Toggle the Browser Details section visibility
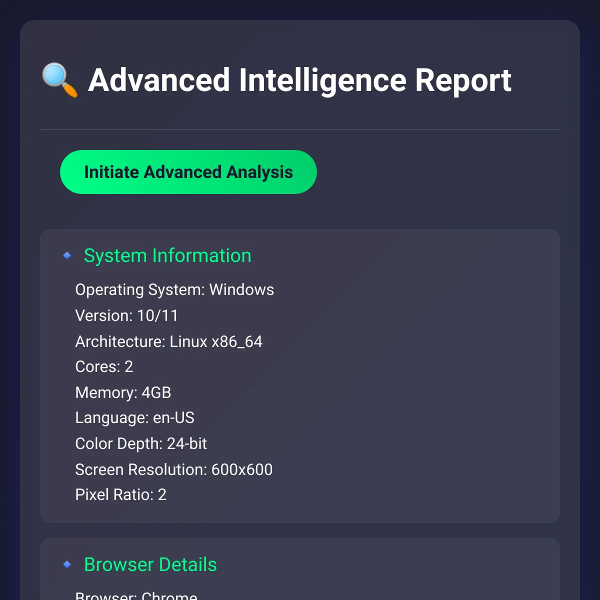This screenshot has height=600, width=600. tap(150, 564)
